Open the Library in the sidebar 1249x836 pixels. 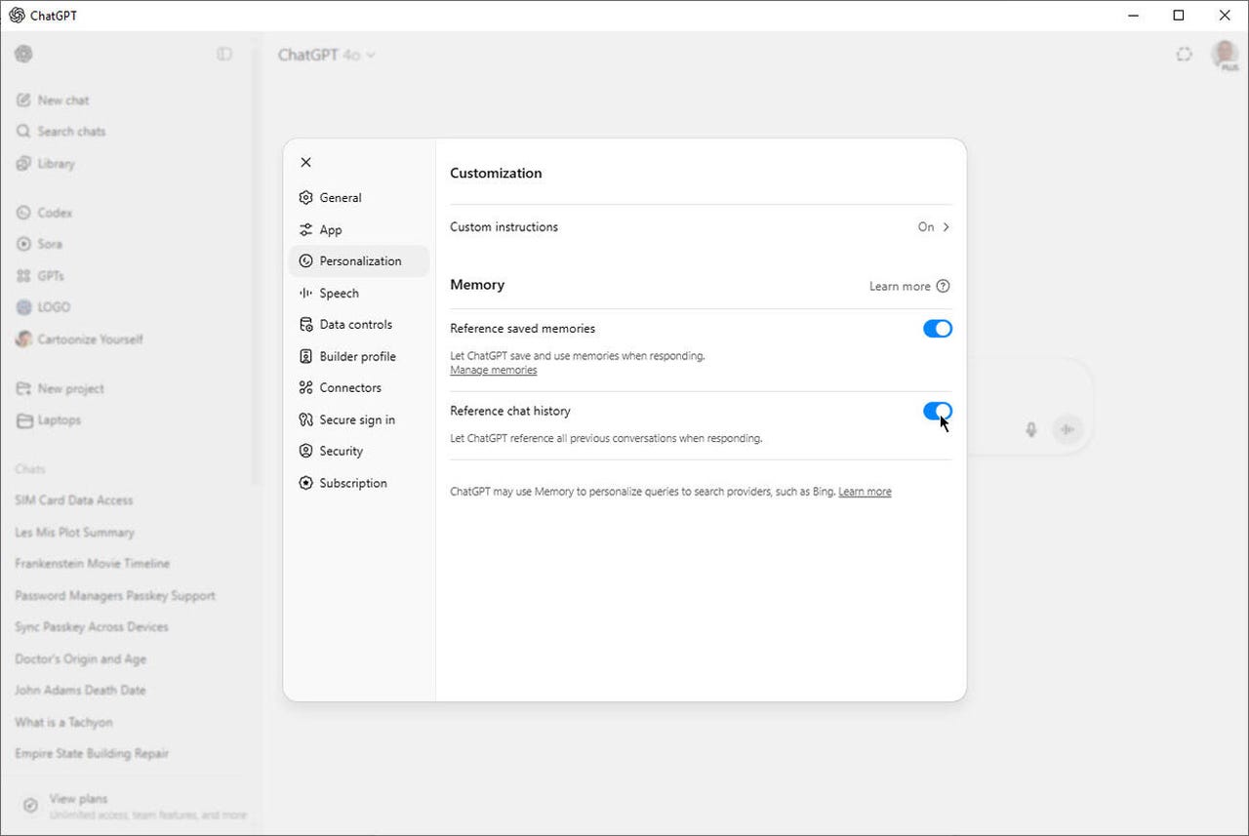click(57, 163)
